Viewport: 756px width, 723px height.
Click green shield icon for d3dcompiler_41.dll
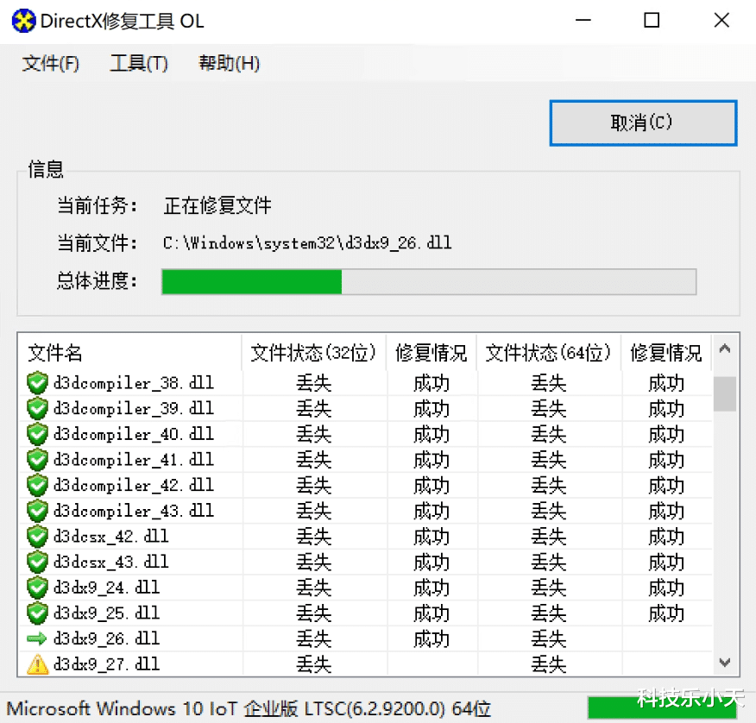pyautogui.click(x=37, y=460)
